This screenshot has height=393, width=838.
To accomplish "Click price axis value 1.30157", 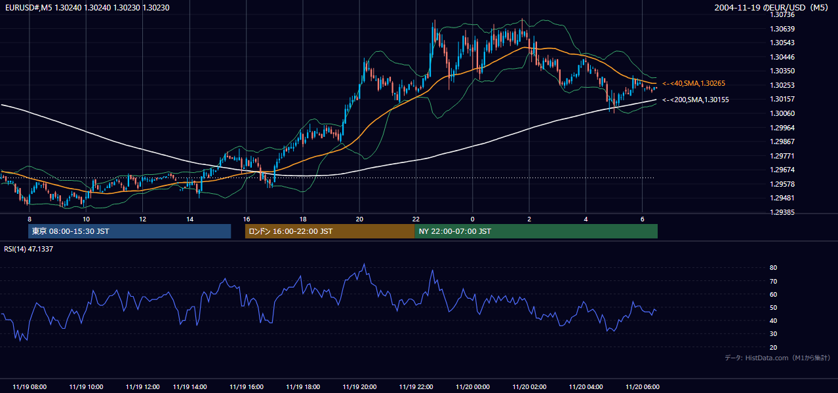I will pos(782,99).
